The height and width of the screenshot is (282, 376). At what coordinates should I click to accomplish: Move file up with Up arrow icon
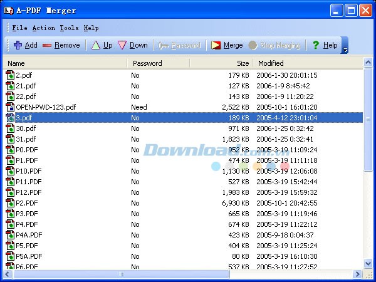pos(95,45)
